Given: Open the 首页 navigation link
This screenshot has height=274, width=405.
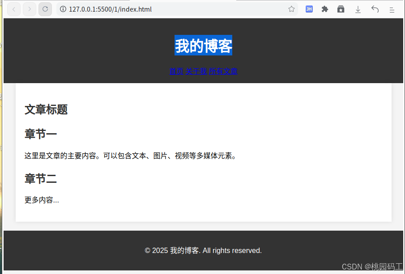Looking at the screenshot, I should click(176, 71).
